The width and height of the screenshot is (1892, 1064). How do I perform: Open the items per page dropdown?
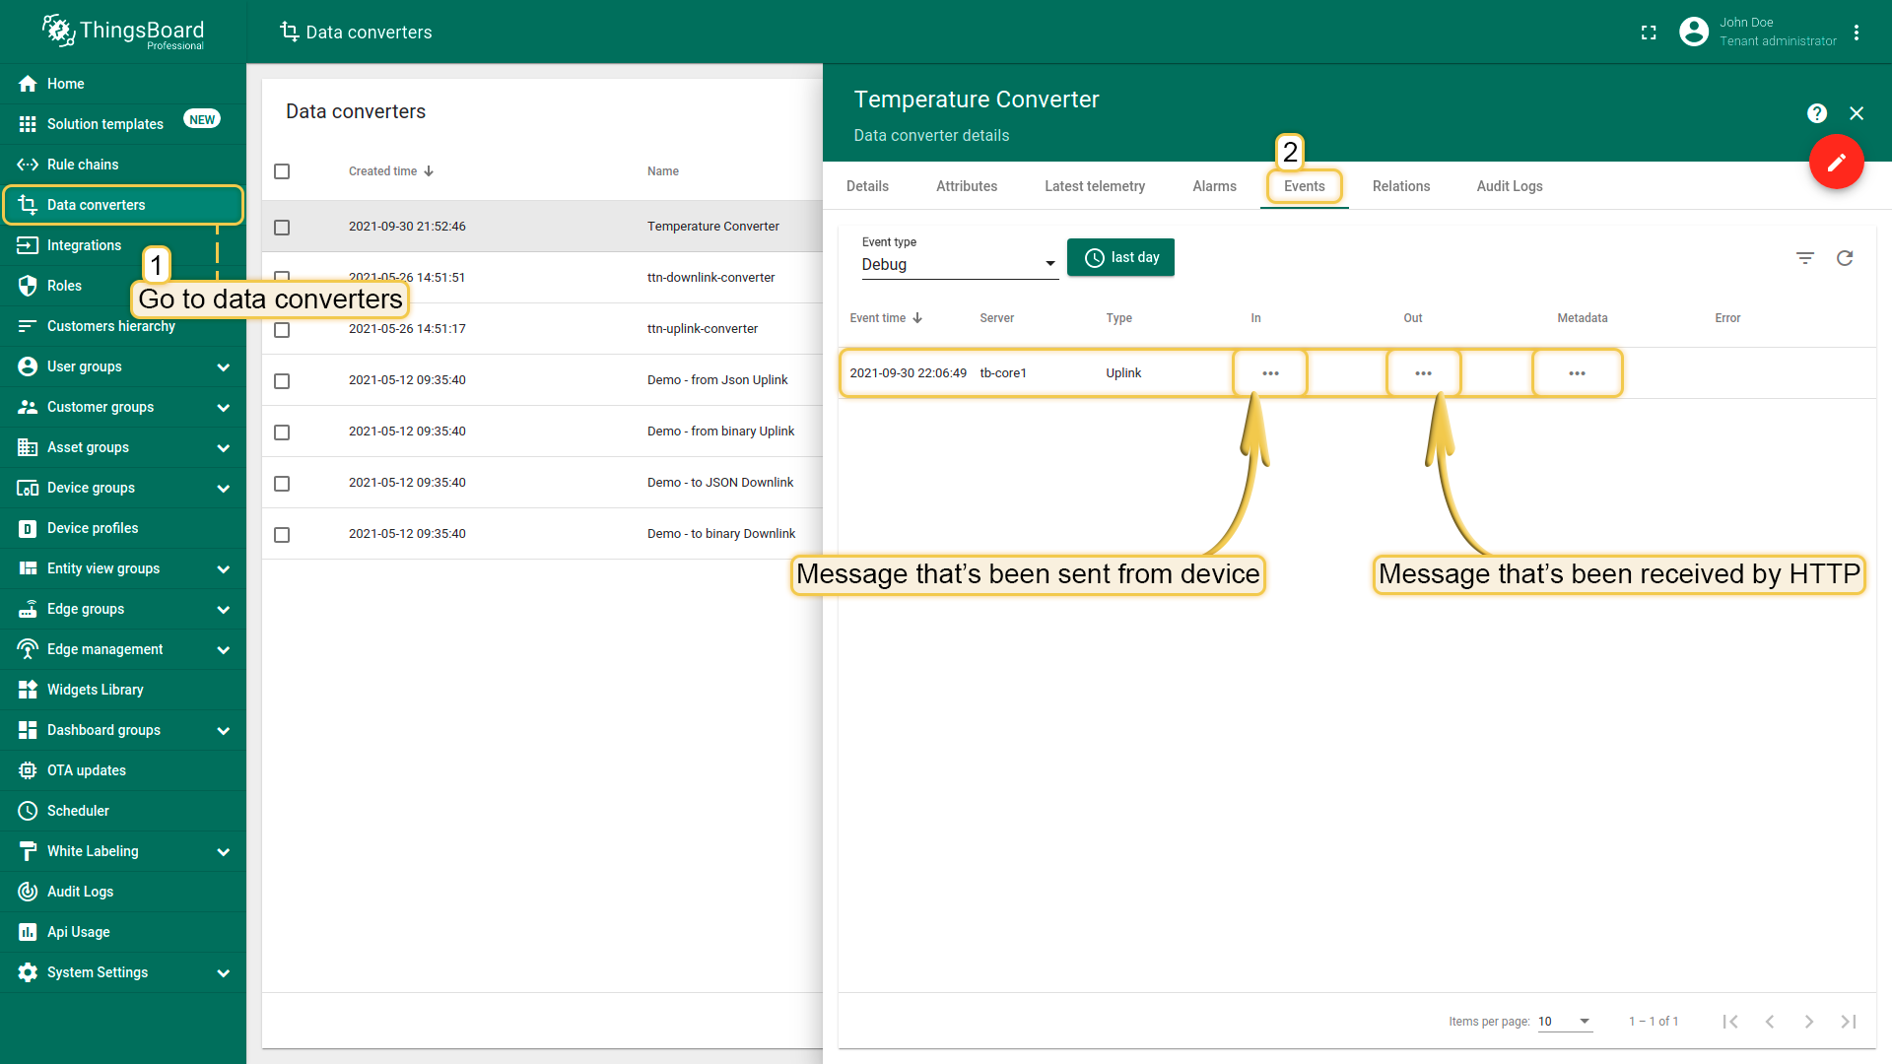[1565, 1022]
